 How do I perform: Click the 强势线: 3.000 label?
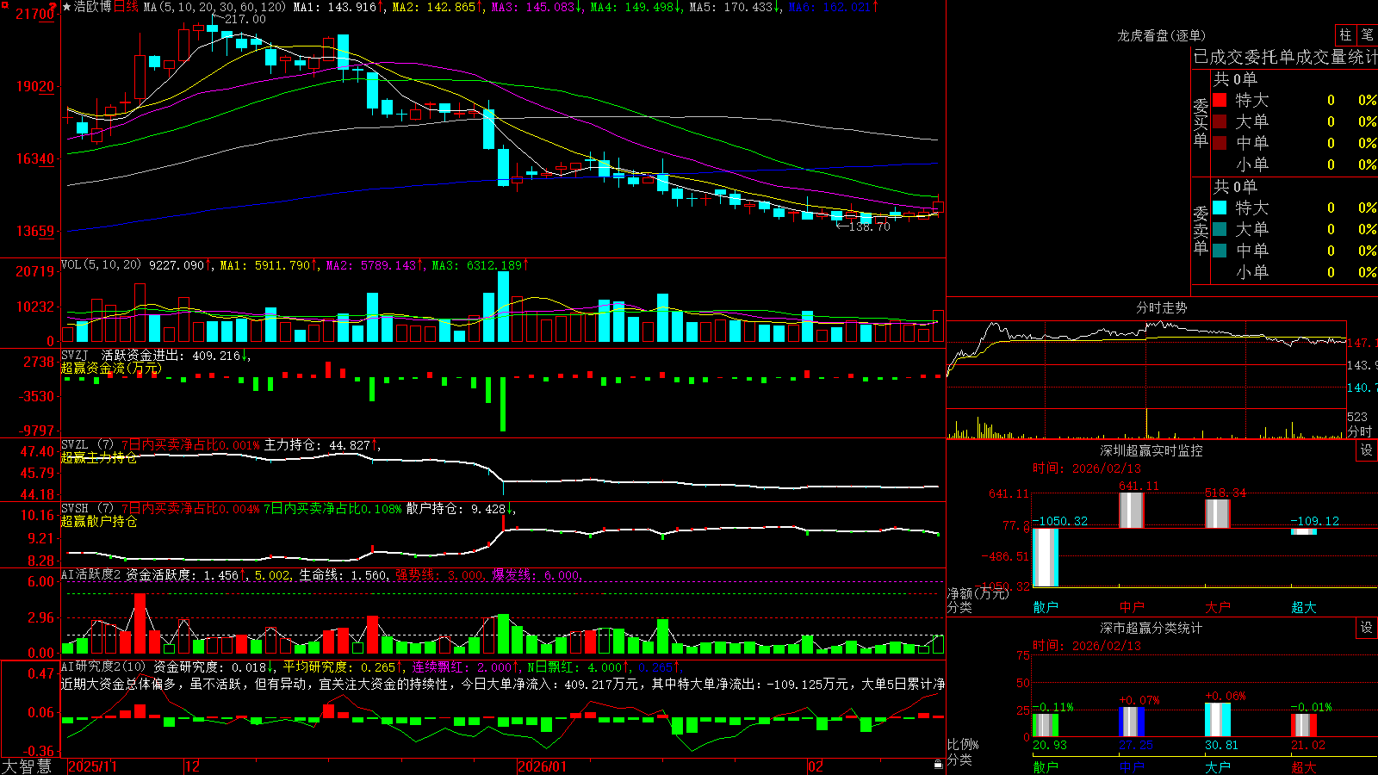(440, 575)
